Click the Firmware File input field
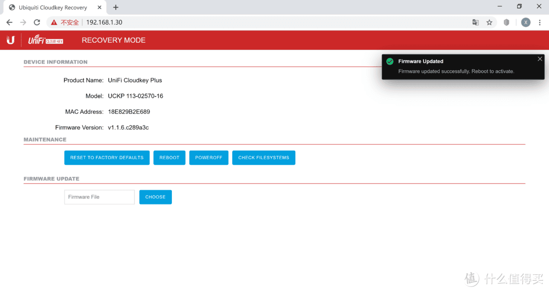The image size is (549, 292). [99, 197]
